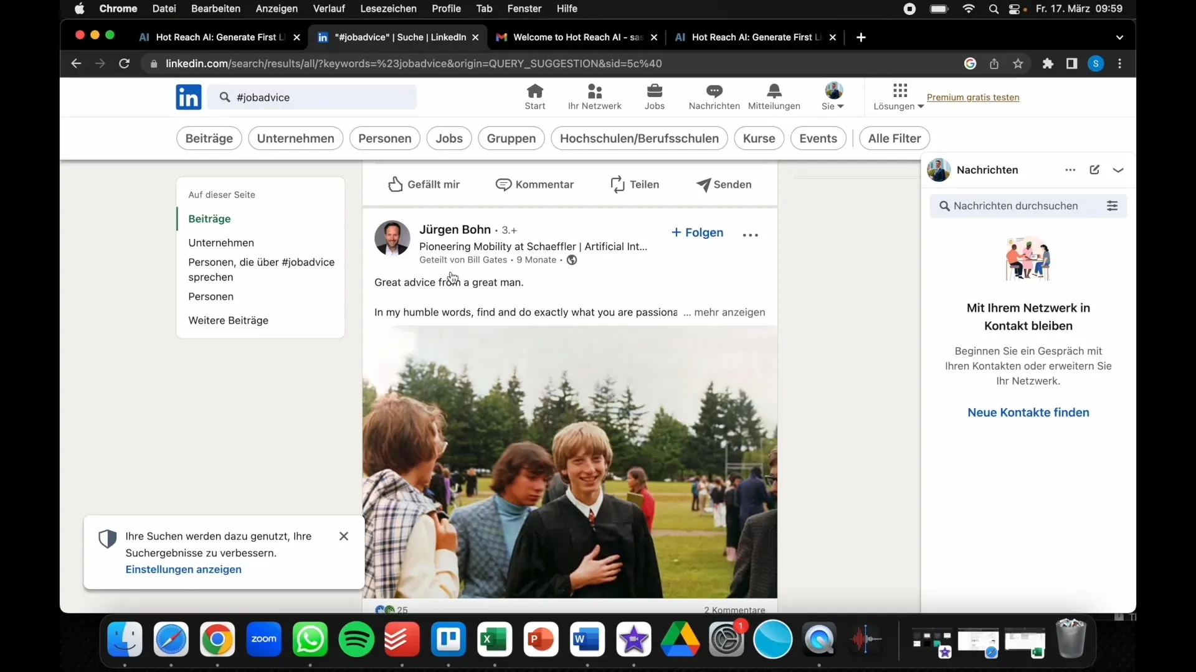This screenshot has height=672, width=1196.
Task: Expand the Sie profile menu
Action: (833, 97)
